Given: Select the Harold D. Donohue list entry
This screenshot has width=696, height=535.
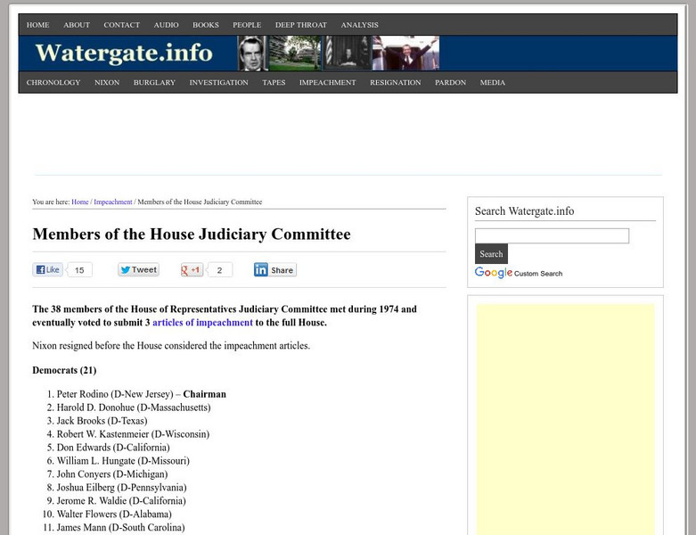Looking at the screenshot, I should tap(134, 407).
